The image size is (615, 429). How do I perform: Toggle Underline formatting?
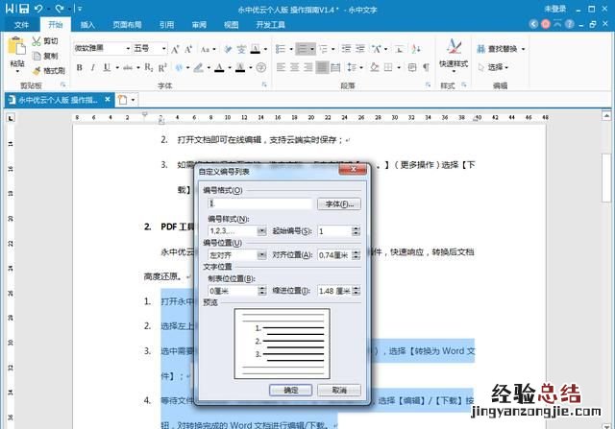[107, 67]
